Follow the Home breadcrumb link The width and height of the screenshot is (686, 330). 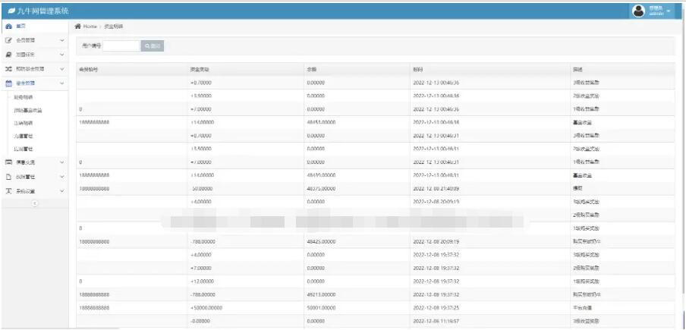coord(90,27)
